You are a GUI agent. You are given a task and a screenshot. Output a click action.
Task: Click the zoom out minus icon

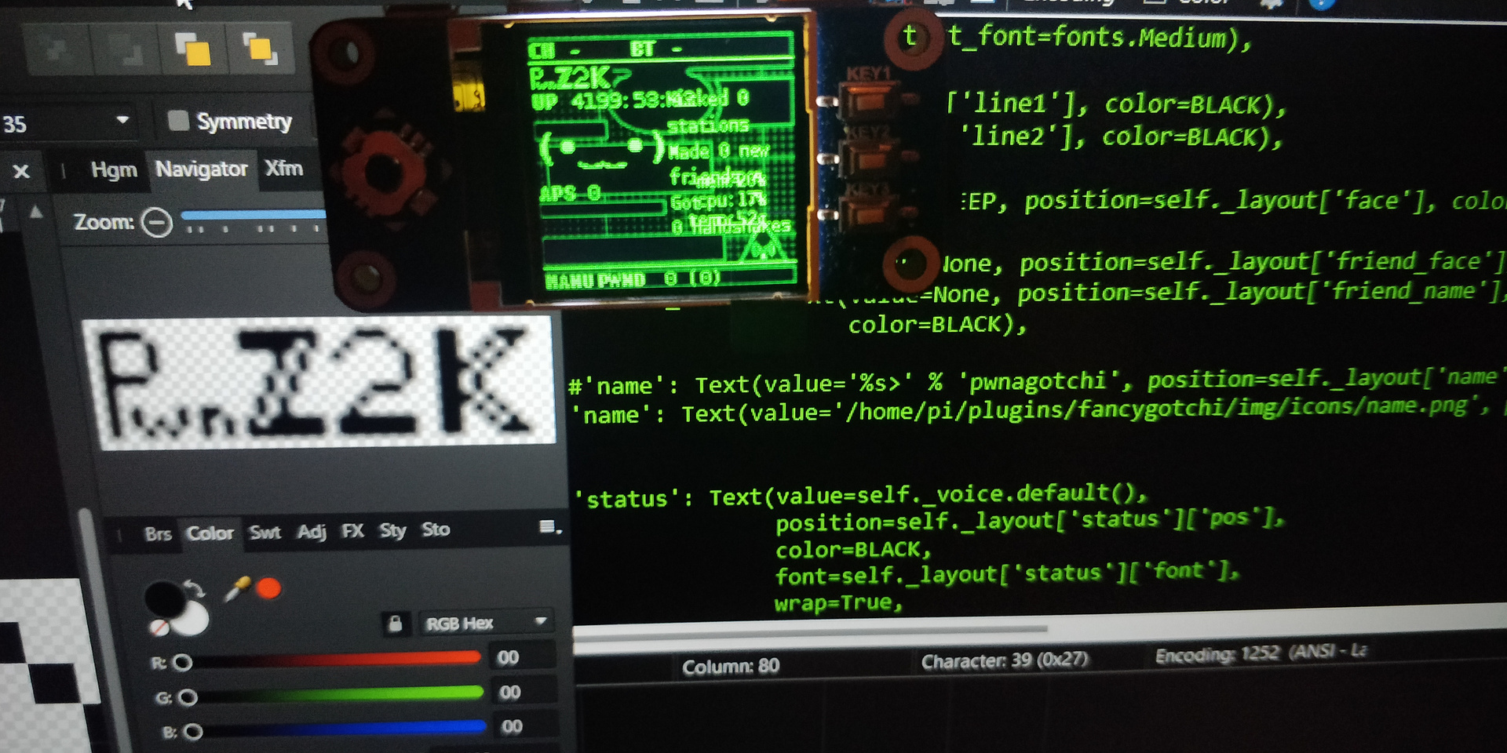(157, 223)
